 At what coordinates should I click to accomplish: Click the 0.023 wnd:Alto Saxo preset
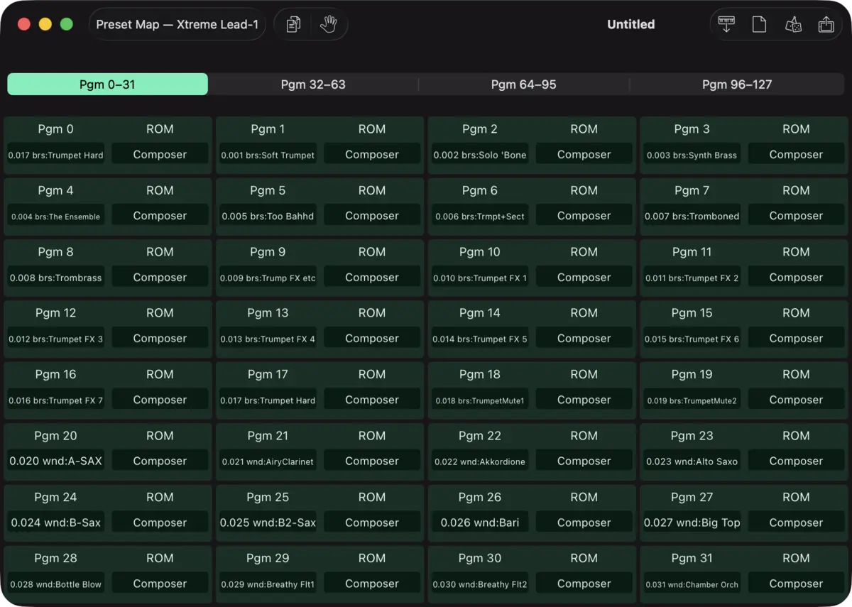(x=692, y=461)
